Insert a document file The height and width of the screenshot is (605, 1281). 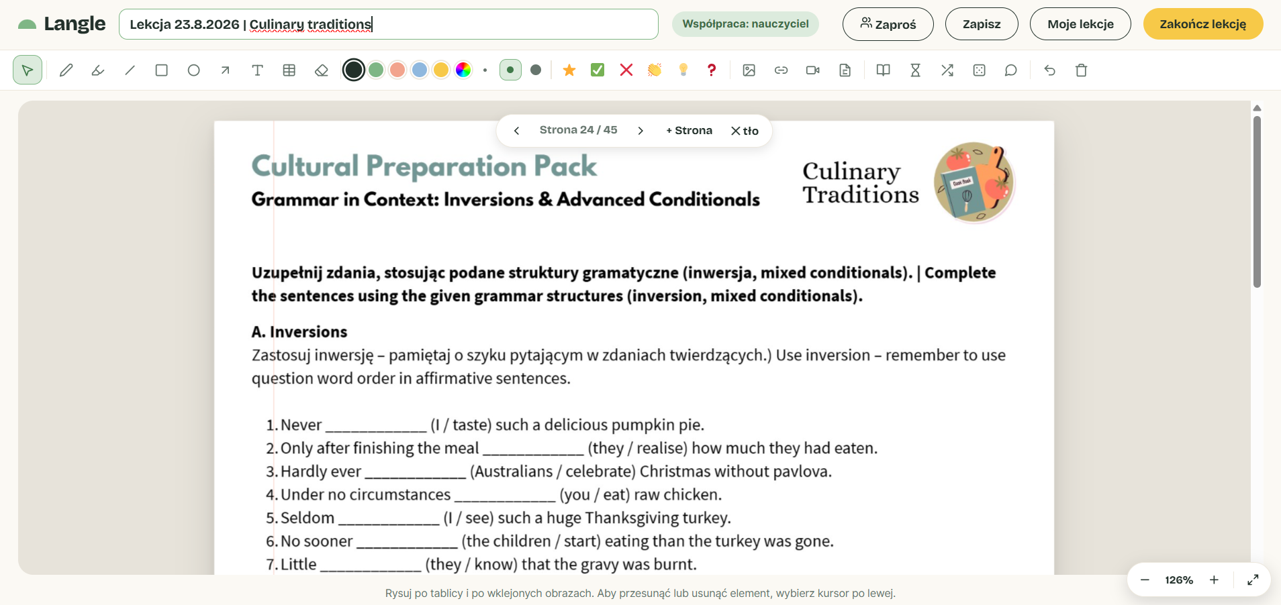coord(845,70)
